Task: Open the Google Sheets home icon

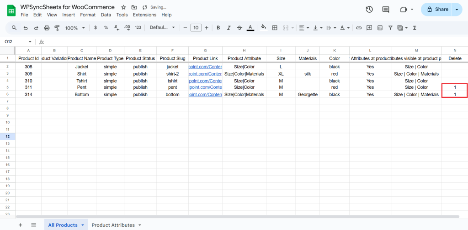Action: tap(11, 11)
